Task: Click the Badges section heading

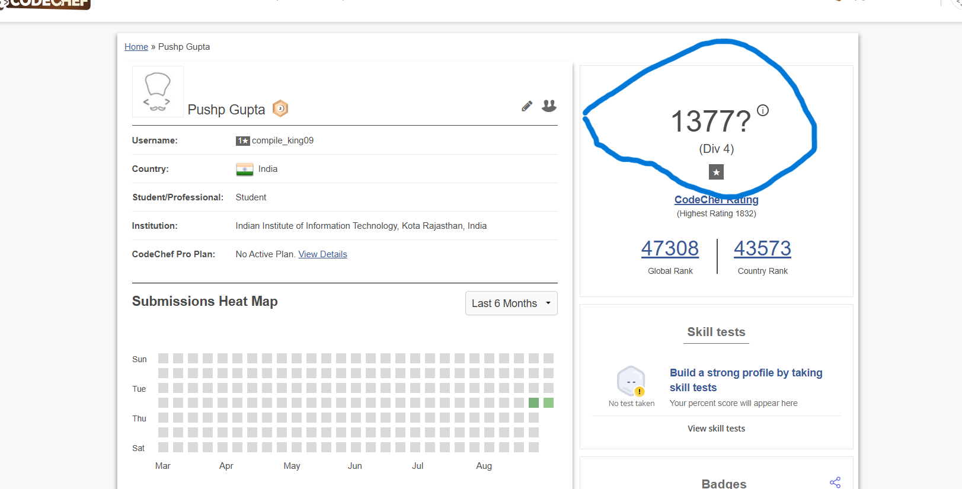Action: tap(724, 484)
